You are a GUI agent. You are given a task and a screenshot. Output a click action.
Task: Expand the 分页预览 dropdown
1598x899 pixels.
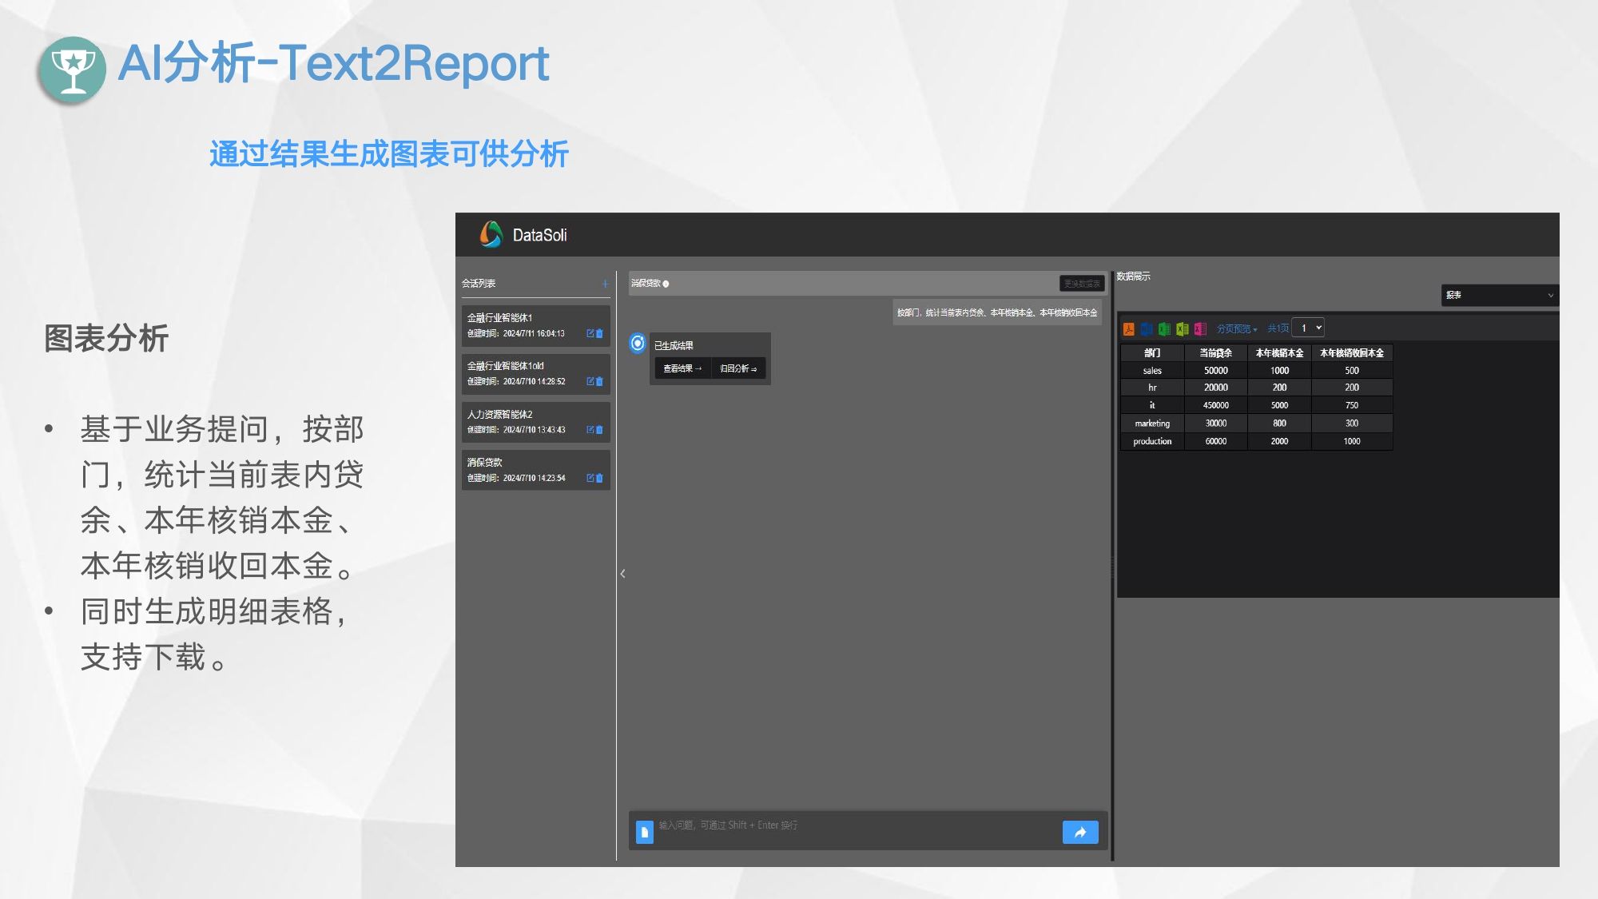[1236, 329]
